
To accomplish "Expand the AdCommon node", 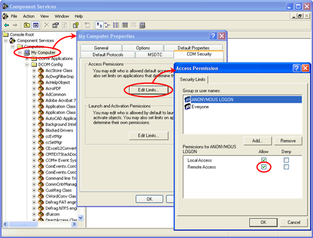I will [x=34, y=95].
